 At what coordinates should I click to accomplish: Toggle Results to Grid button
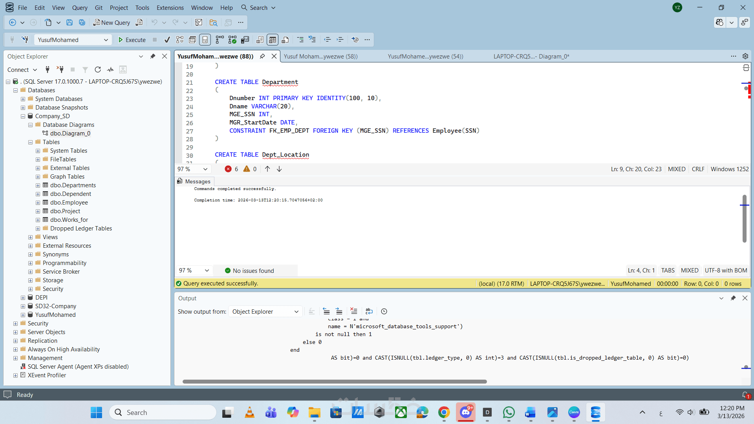coord(273,40)
